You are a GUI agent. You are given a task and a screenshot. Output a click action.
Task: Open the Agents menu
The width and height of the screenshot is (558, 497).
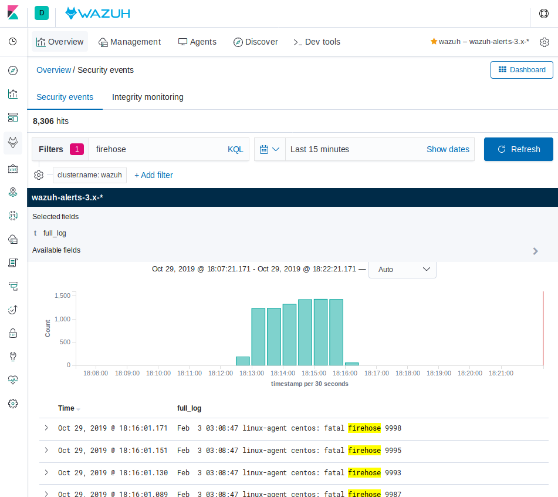pyautogui.click(x=197, y=42)
